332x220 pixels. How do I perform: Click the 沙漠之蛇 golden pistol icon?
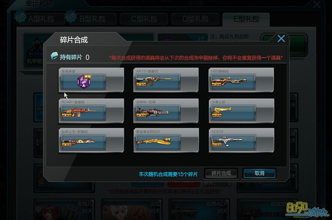click(x=222, y=111)
